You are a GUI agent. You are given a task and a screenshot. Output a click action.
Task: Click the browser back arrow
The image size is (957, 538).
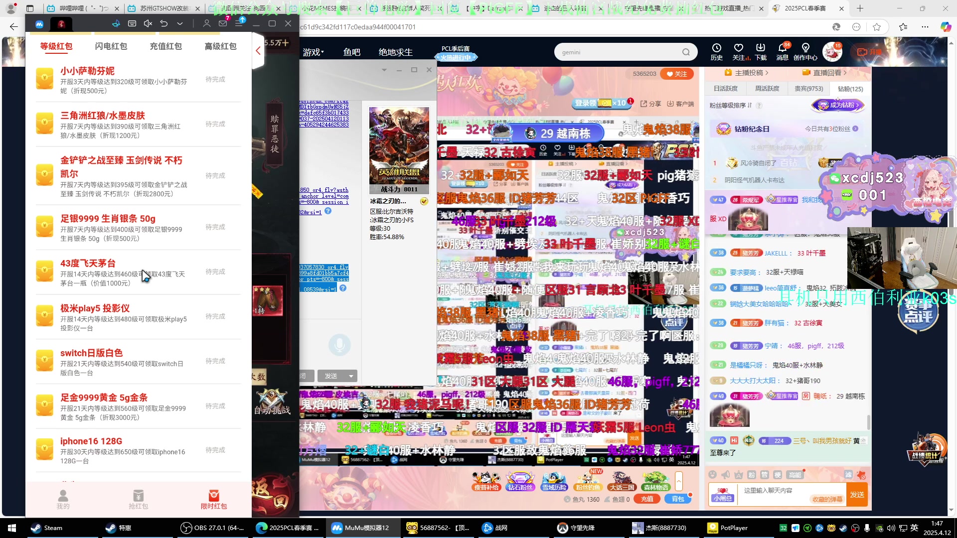(13, 27)
